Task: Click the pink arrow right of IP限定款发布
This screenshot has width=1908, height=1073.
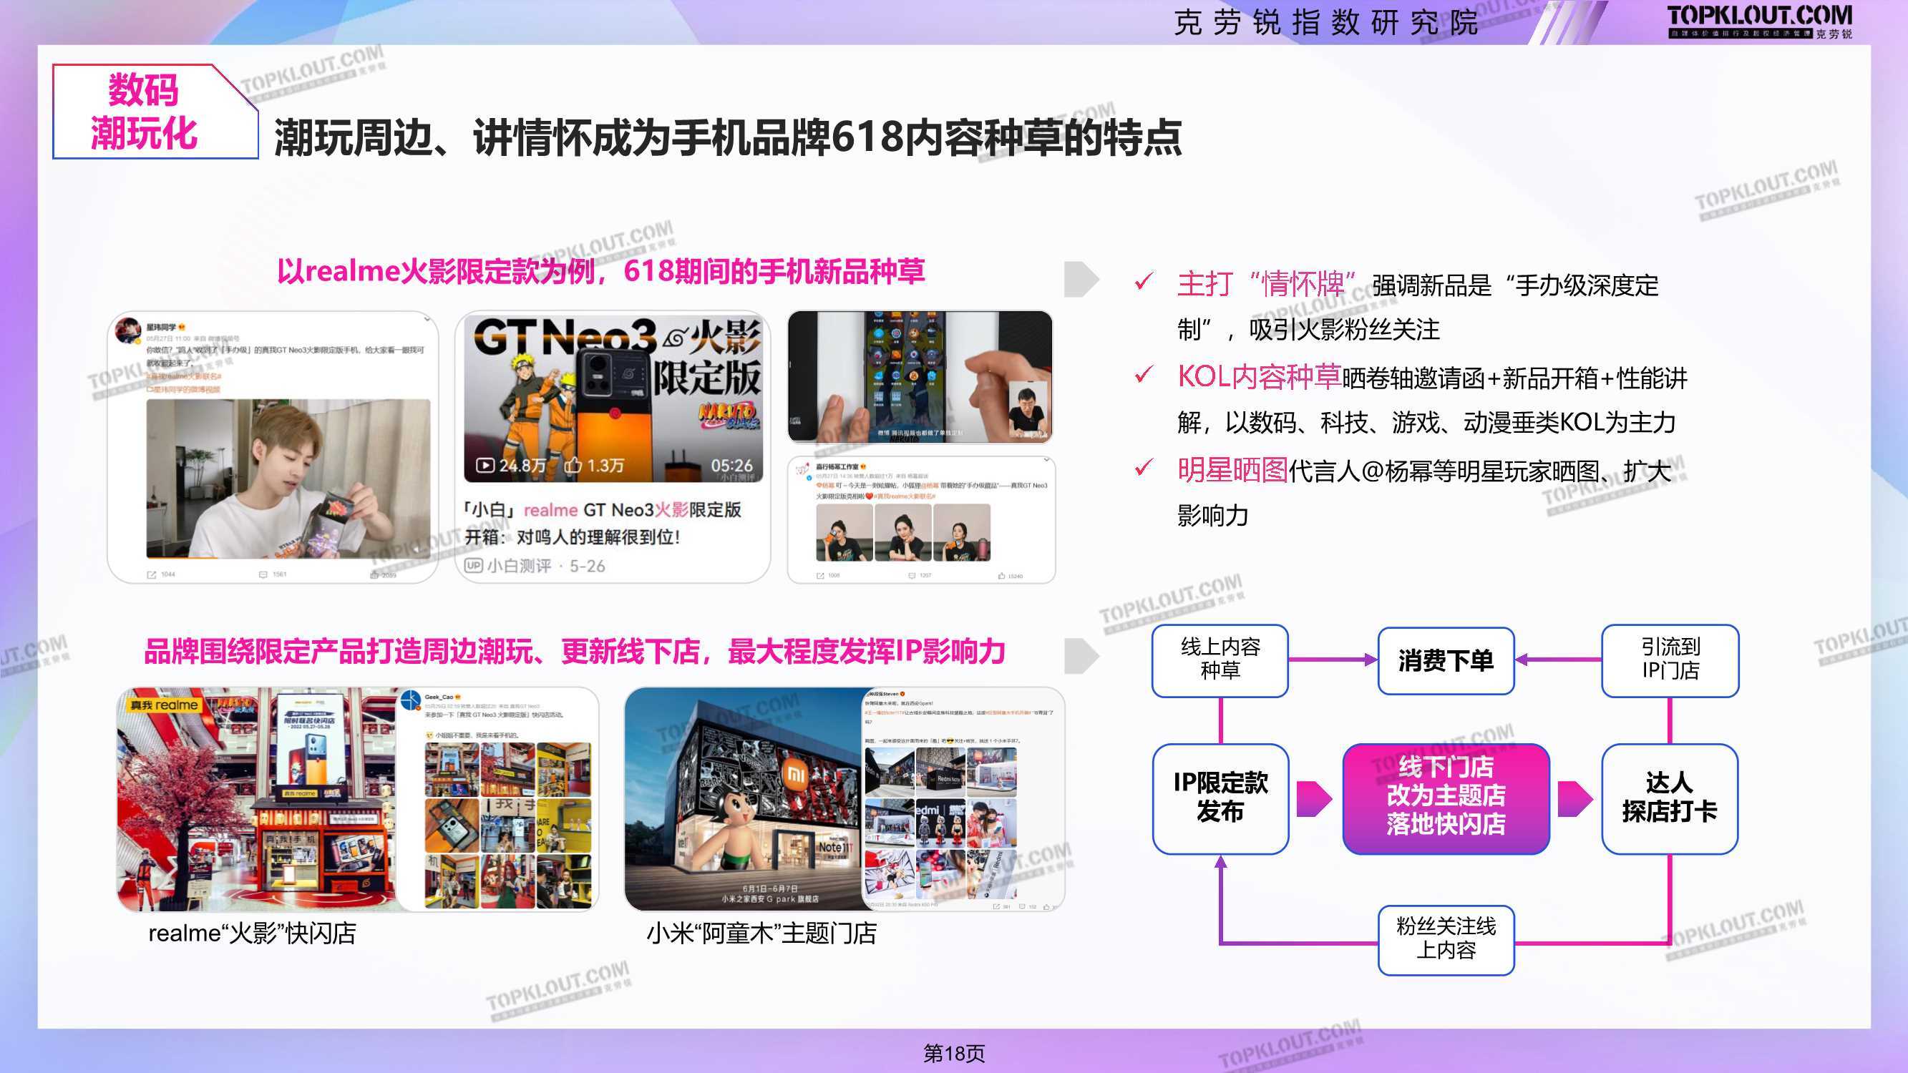Action: click(1314, 798)
